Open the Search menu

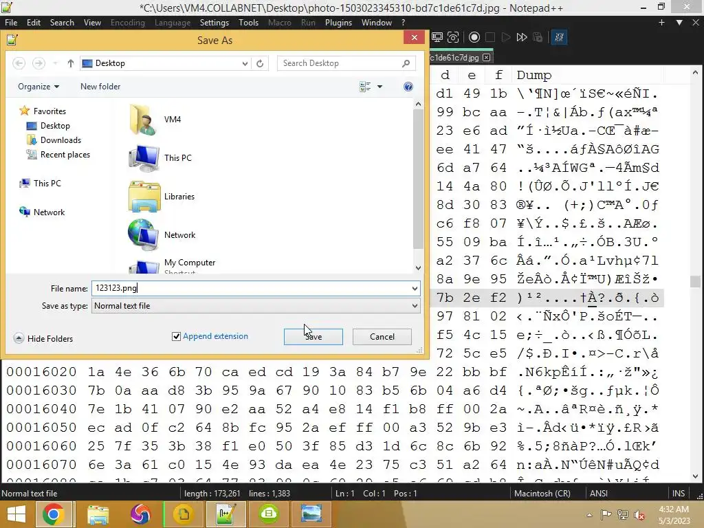[x=62, y=23]
